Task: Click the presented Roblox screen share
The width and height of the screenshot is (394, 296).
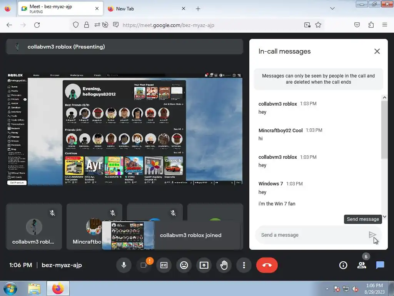Action: tap(125, 129)
